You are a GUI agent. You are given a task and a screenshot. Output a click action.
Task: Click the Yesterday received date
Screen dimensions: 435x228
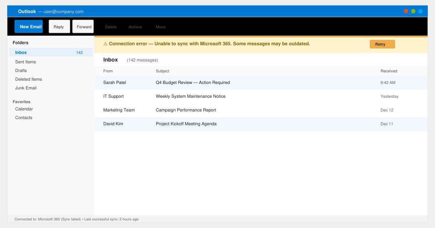pos(390,96)
